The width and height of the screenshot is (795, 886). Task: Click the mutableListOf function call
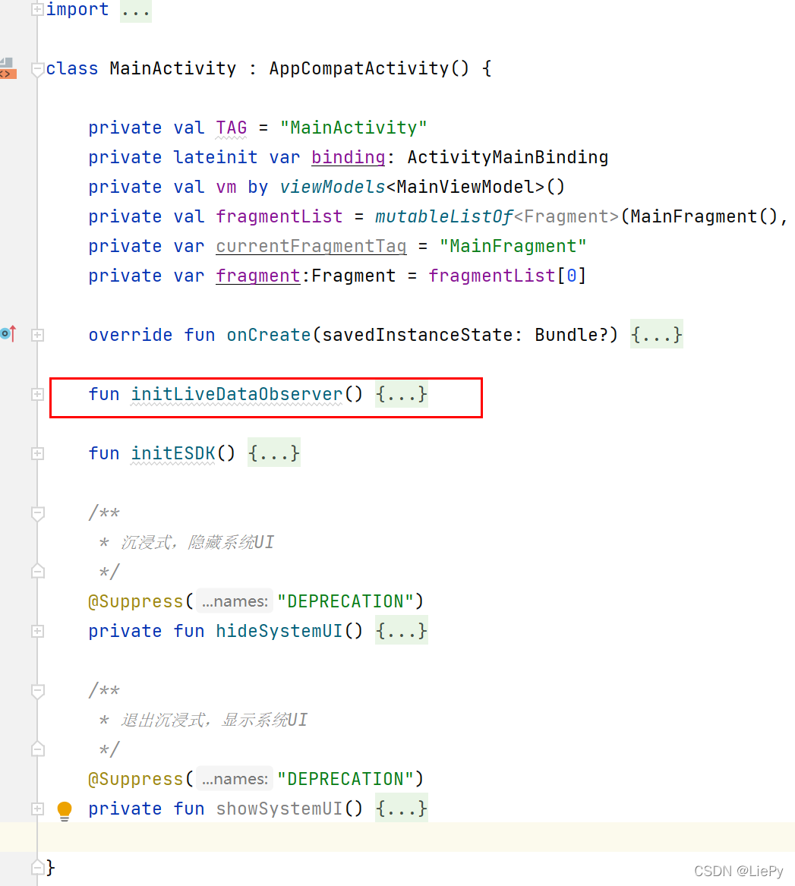tap(444, 216)
